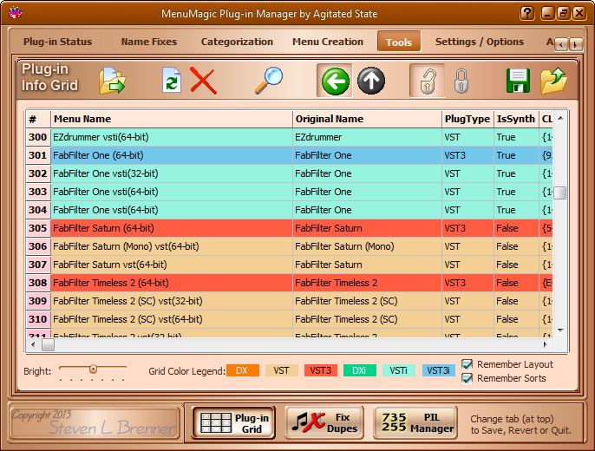This screenshot has height=451, width=595.
Task: Click the horizontal scrollbar left arrow
Action: pos(33,345)
